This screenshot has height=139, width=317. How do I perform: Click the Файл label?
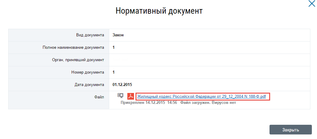pyautogui.click(x=99, y=97)
